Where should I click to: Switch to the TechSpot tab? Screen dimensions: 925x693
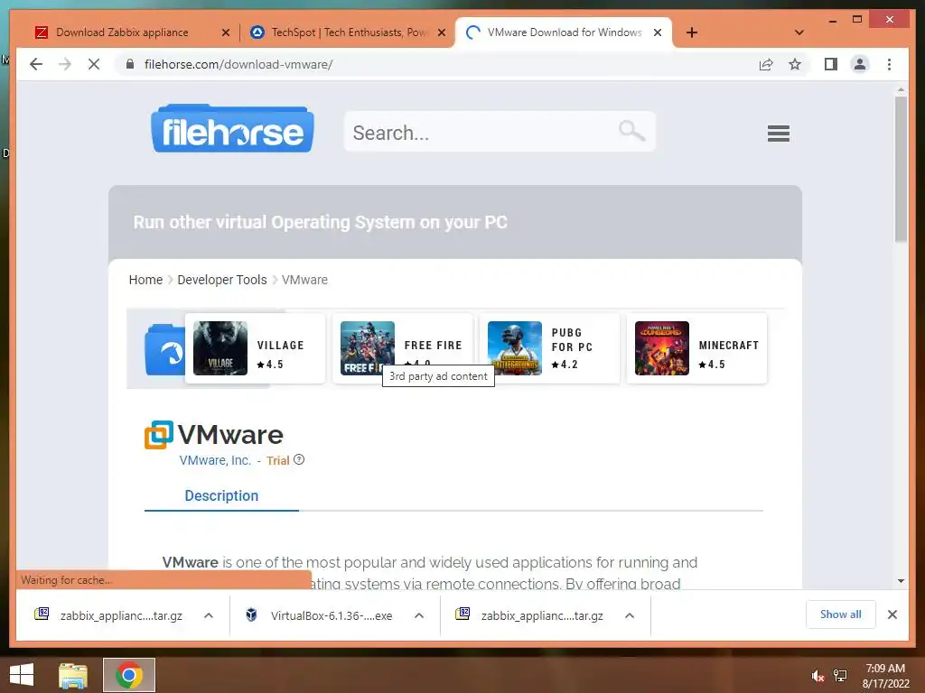[350, 32]
